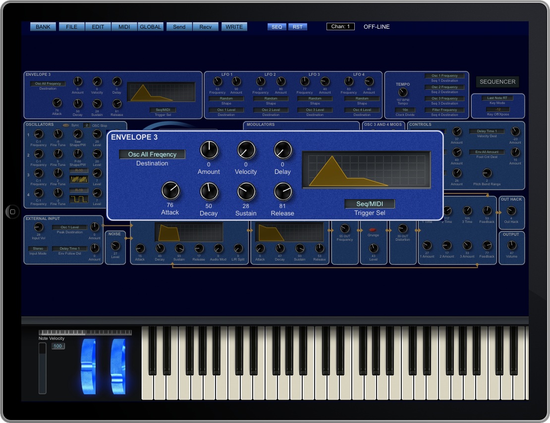Open Last Note RT Key Mode selector
Image resolution: width=550 pixels, height=423 pixels.
pos(497,98)
